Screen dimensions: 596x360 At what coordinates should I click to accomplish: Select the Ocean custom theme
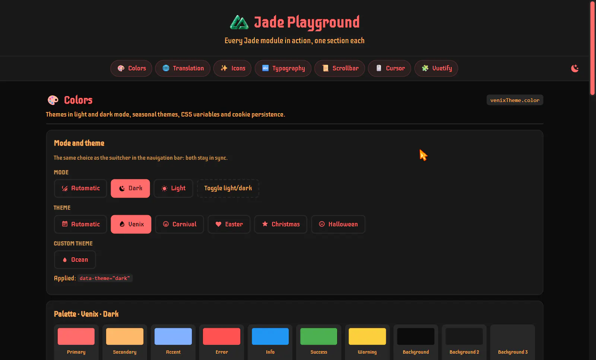75,259
